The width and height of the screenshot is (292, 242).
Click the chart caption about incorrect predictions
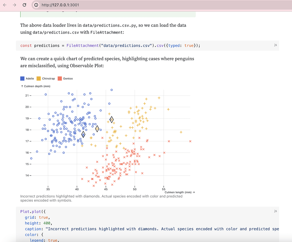[x=101, y=198]
